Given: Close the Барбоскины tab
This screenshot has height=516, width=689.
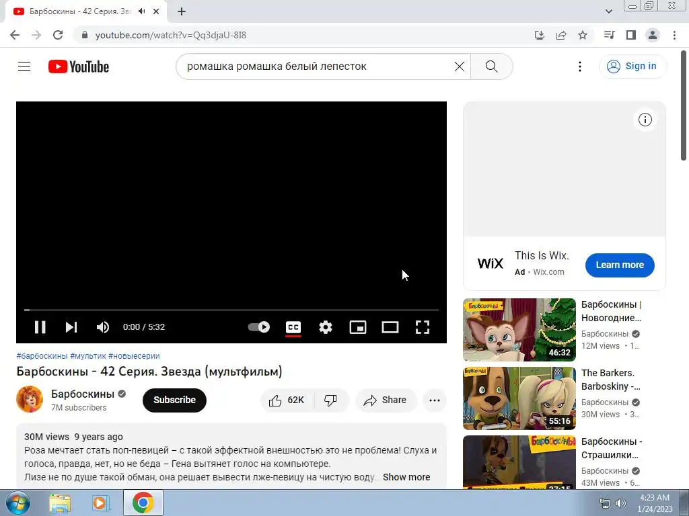Looking at the screenshot, I should [156, 11].
